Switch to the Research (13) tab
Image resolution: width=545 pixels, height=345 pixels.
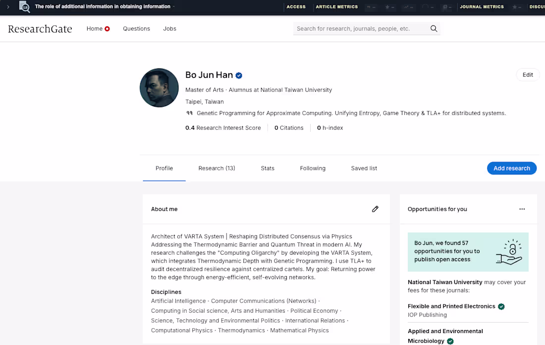pyautogui.click(x=217, y=169)
